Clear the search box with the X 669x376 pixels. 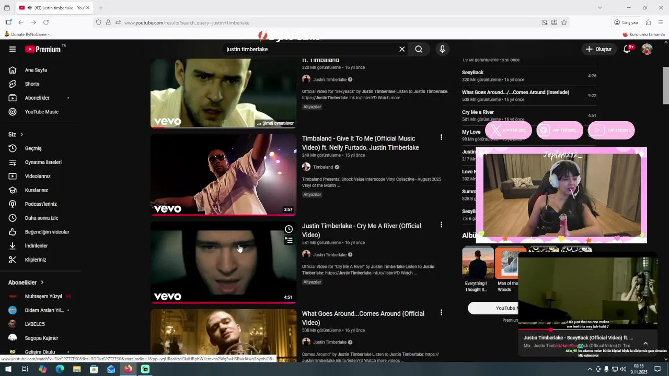(x=402, y=49)
